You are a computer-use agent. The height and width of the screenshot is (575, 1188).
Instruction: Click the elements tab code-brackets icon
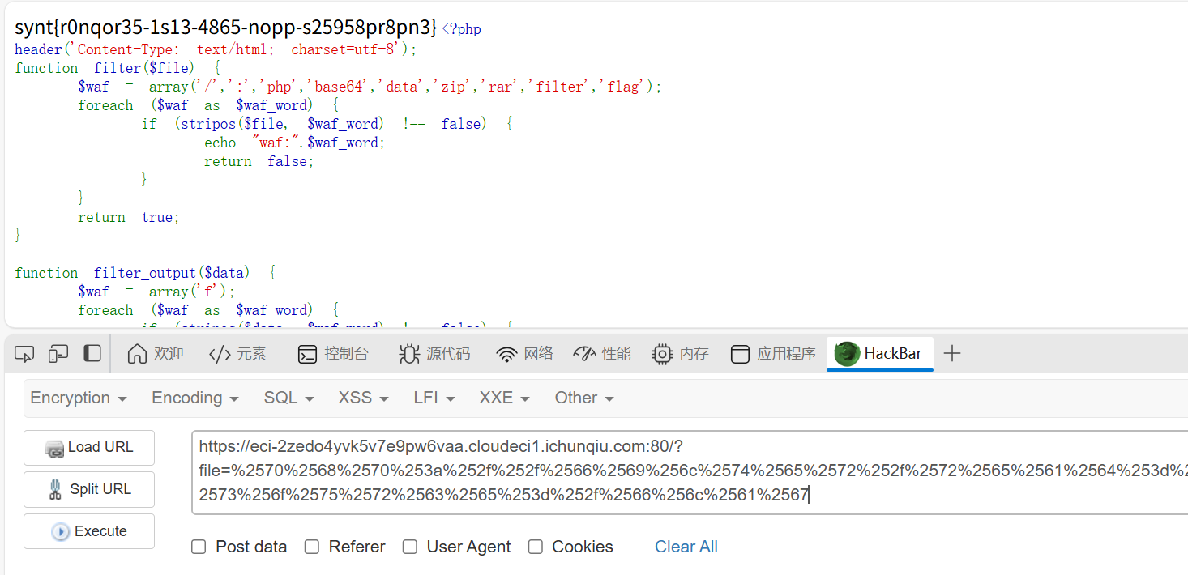click(x=220, y=354)
